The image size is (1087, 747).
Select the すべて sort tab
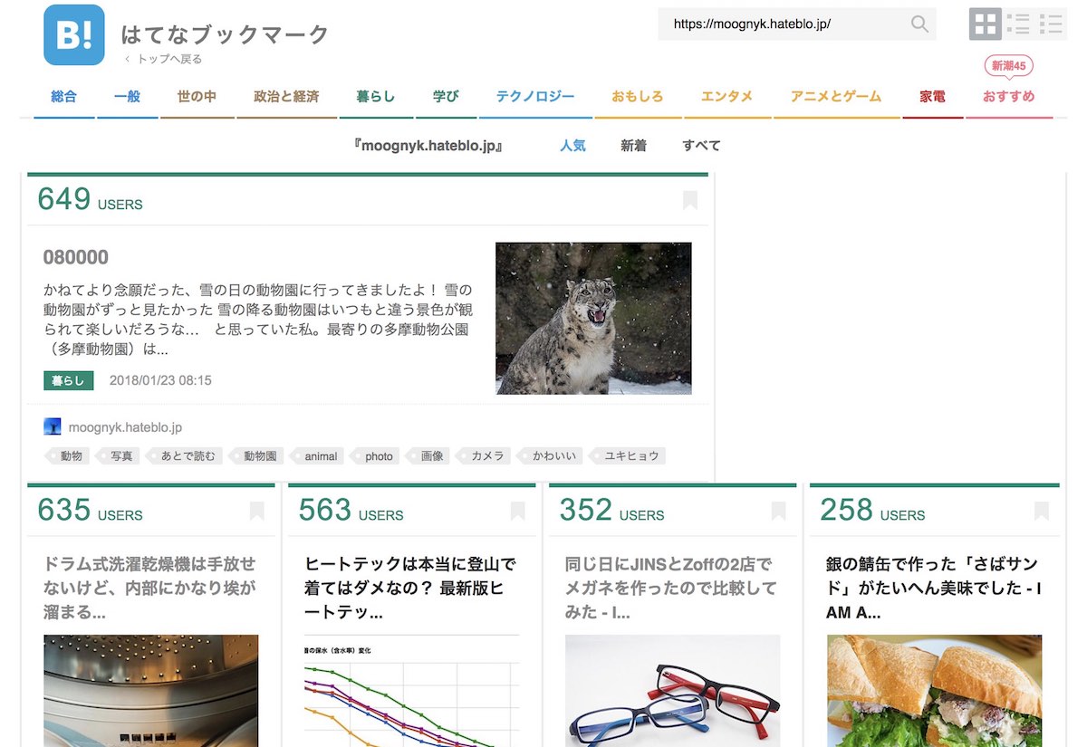[701, 145]
